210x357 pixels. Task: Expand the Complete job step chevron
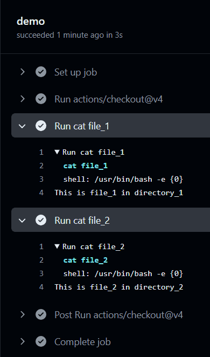23,341
